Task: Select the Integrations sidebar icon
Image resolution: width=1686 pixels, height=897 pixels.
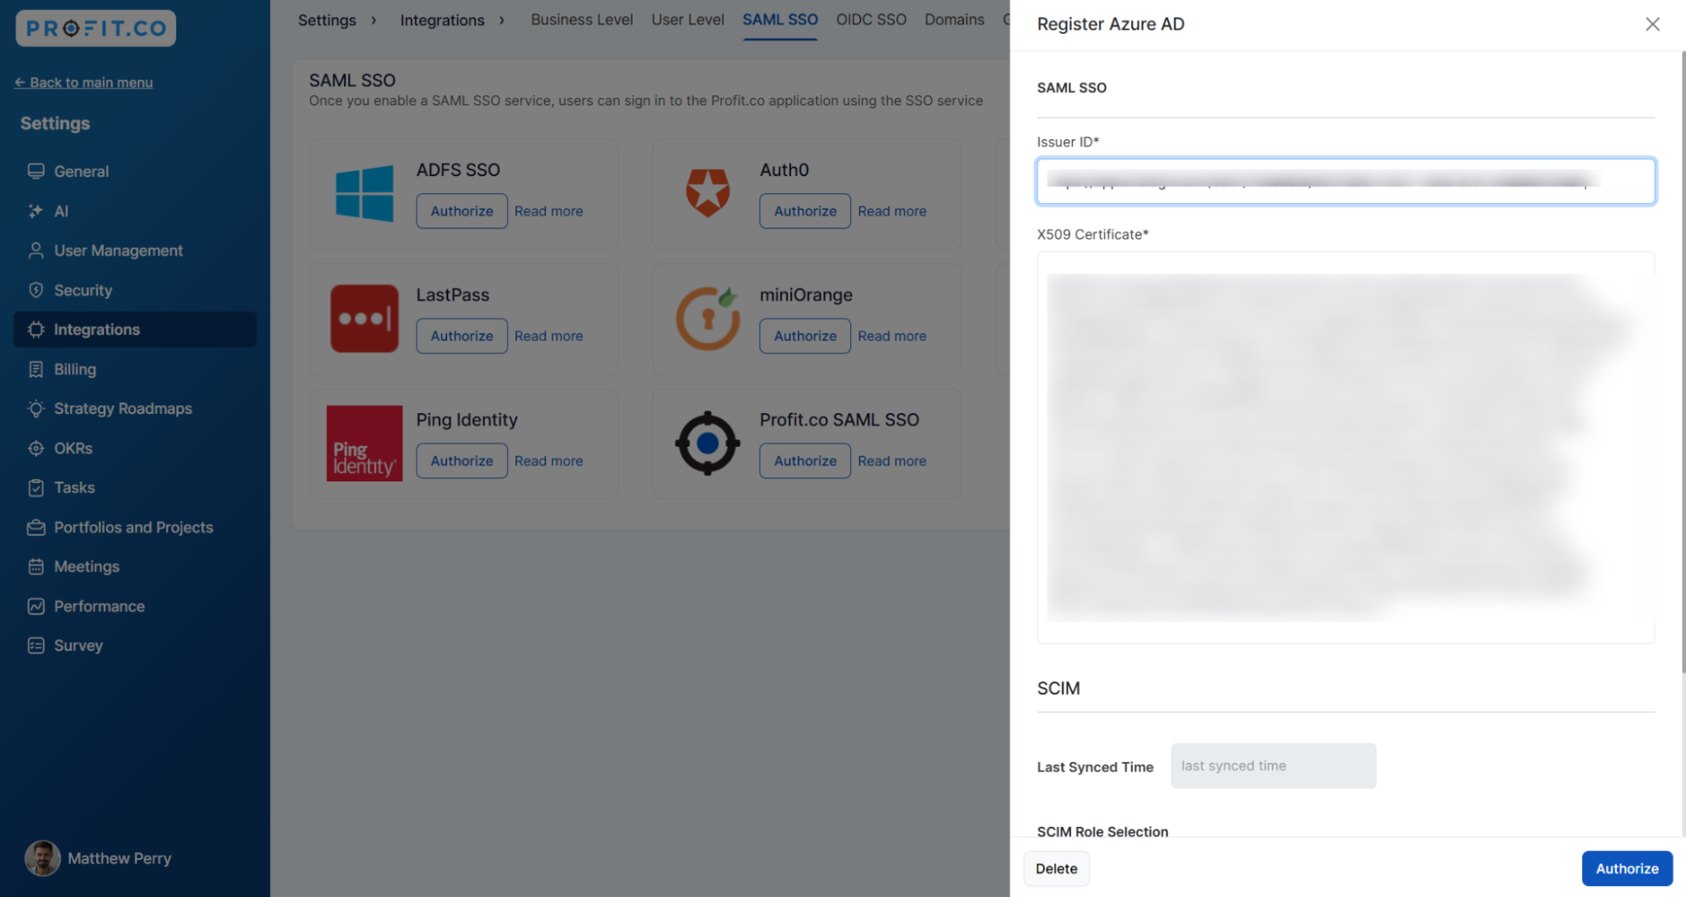Action: (35, 330)
